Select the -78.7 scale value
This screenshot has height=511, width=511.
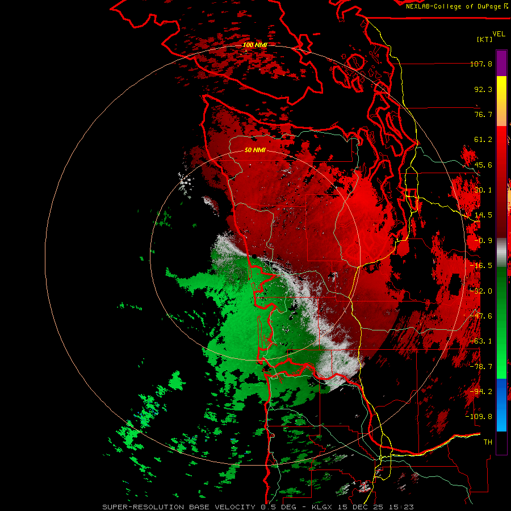pyautogui.click(x=481, y=367)
